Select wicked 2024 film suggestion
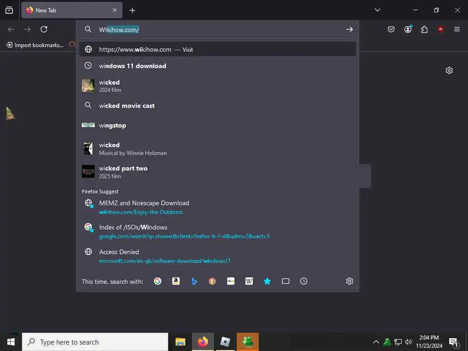The height and width of the screenshot is (351, 468). tap(217, 85)
